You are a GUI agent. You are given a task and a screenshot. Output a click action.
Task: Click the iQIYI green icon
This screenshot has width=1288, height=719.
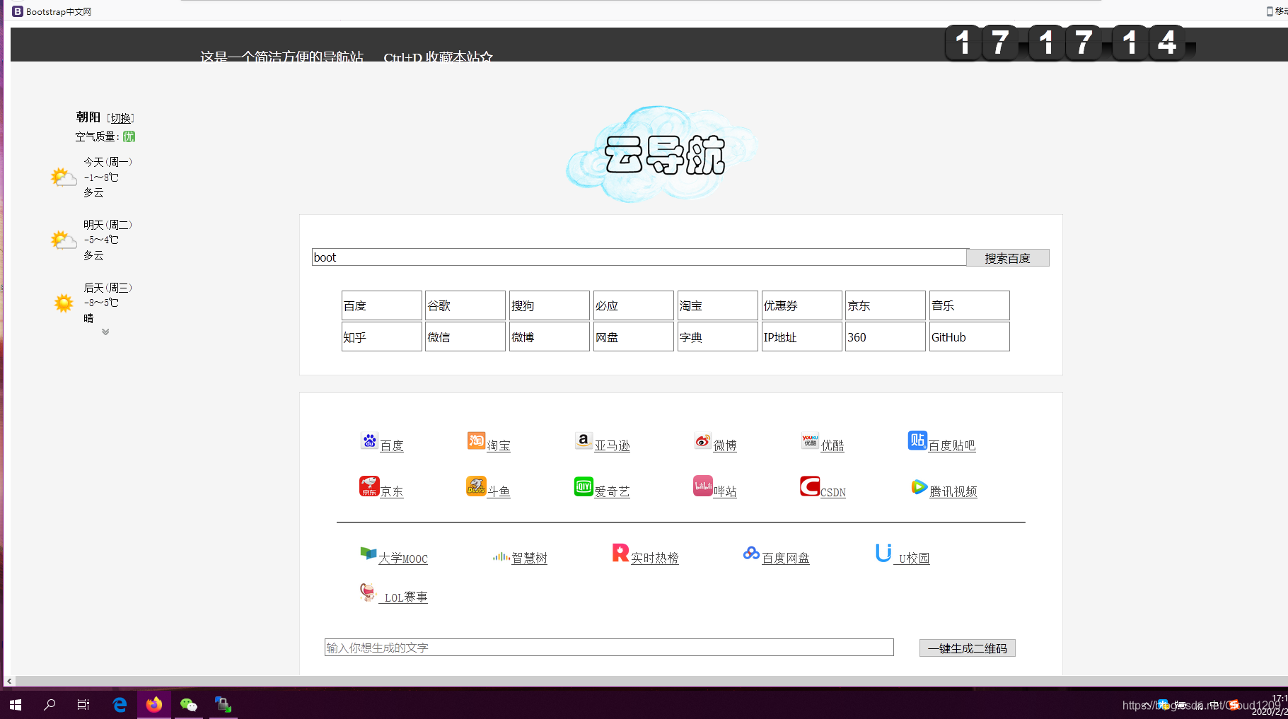tap(584, 486)
